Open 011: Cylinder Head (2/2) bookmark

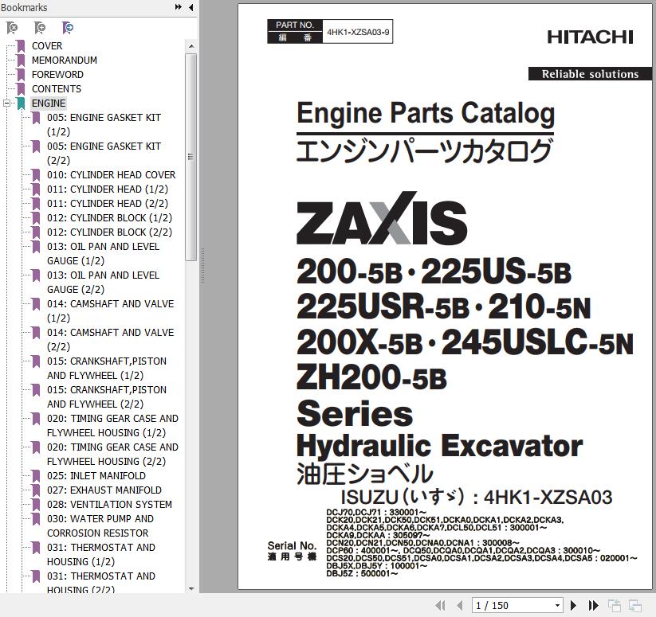[x=108, y=204]
